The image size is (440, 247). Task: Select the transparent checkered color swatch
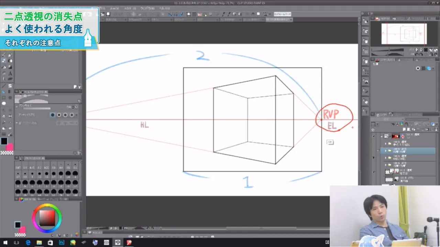[7, 153]
